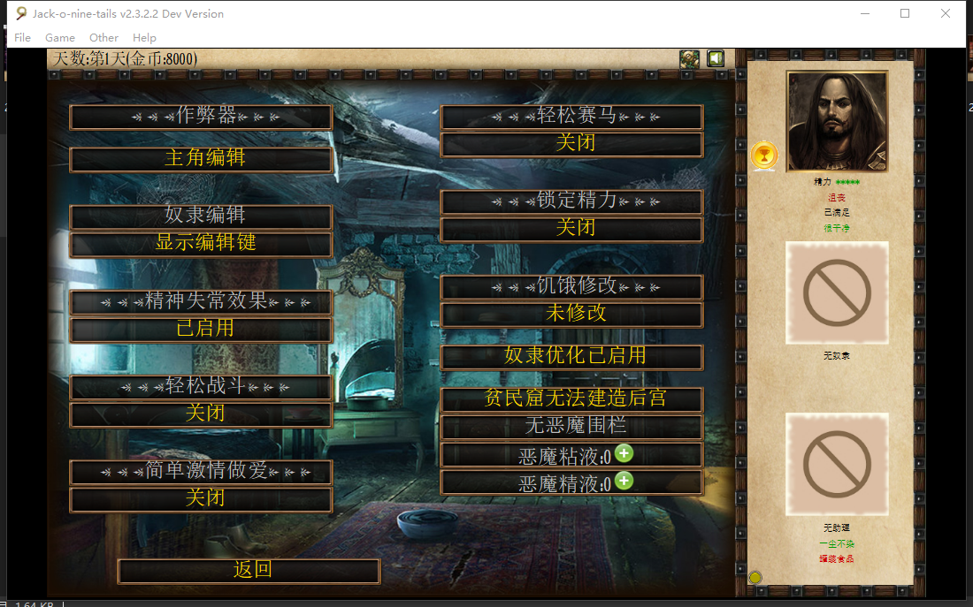
Task: Click the 奴隶编辑 label
Action: click(201, 216)
